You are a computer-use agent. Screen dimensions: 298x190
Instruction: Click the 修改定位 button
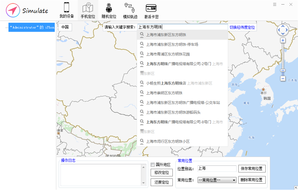tap(162, 173)
